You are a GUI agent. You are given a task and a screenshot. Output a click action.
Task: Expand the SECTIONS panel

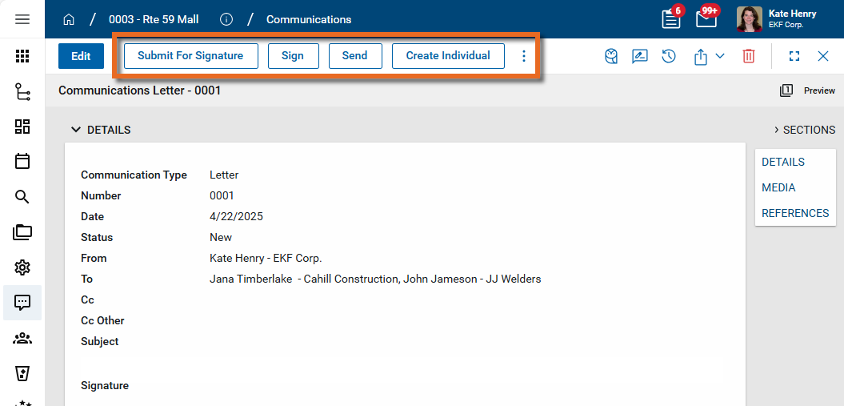tap(804, 130)
